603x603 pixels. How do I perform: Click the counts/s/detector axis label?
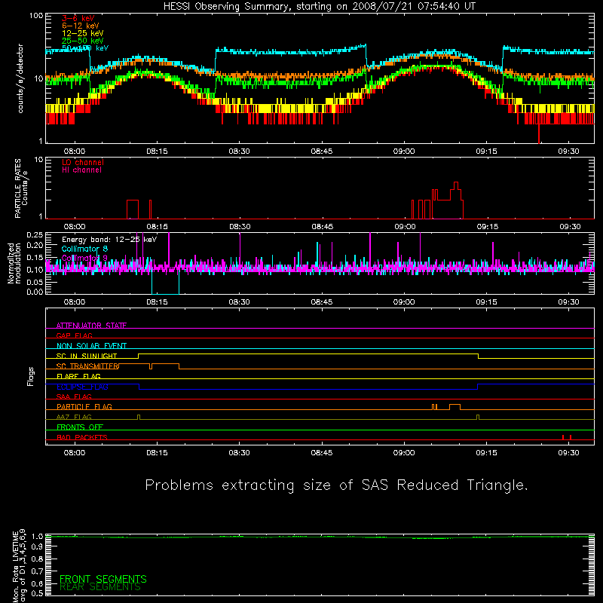click(20, 78)
